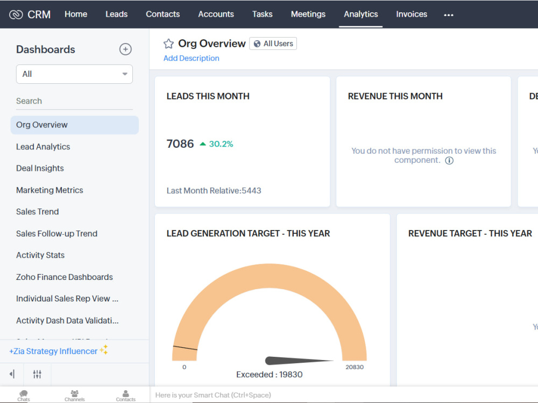Image resolution: width=538 pixels, height=403 pixels.
Task: Click the Smart Chat input bar
Action: coord(344,395)
